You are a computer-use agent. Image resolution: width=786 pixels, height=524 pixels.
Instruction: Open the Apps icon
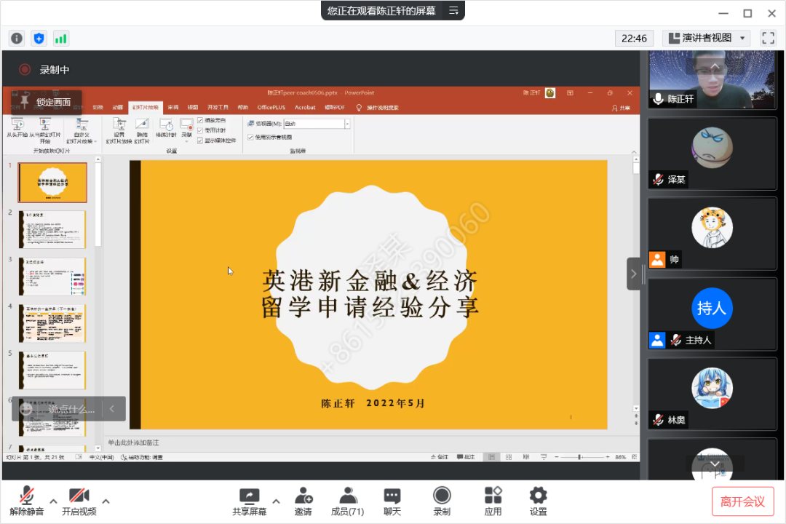[493, 501]
